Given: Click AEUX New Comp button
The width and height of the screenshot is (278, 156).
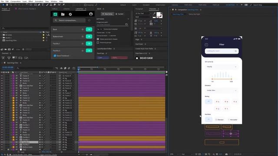Looking at the screenshot, I should 107,14.
